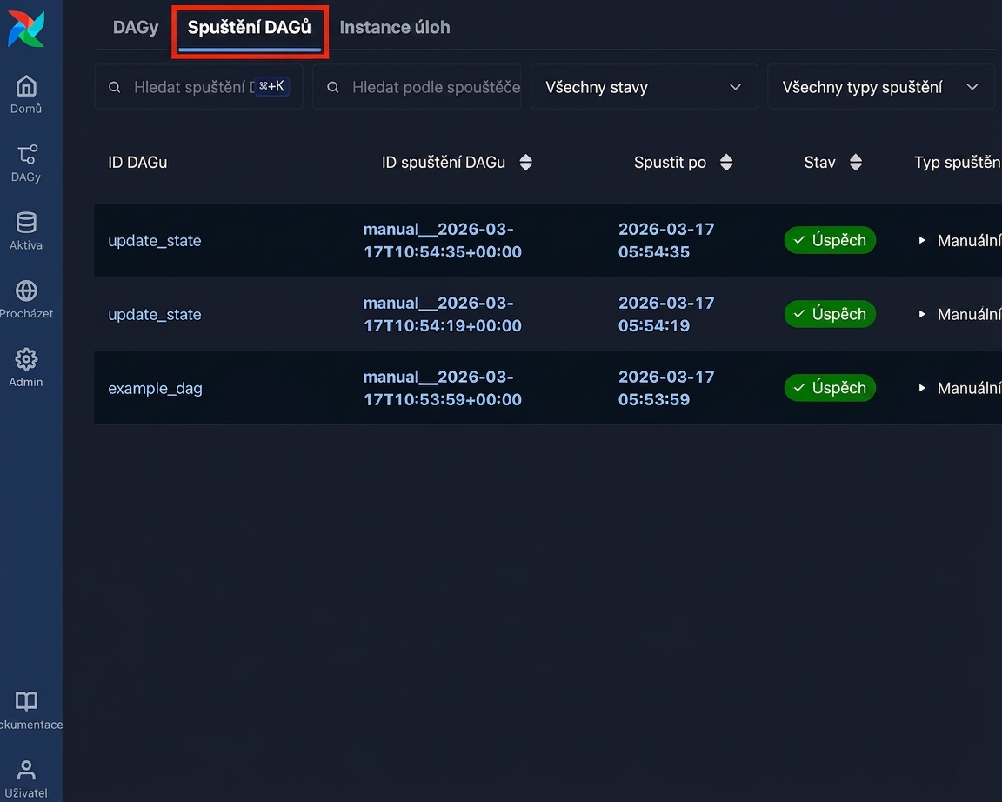
Task: Sort by ID spuštění DAGu column
Action: (x=525, y=163)
